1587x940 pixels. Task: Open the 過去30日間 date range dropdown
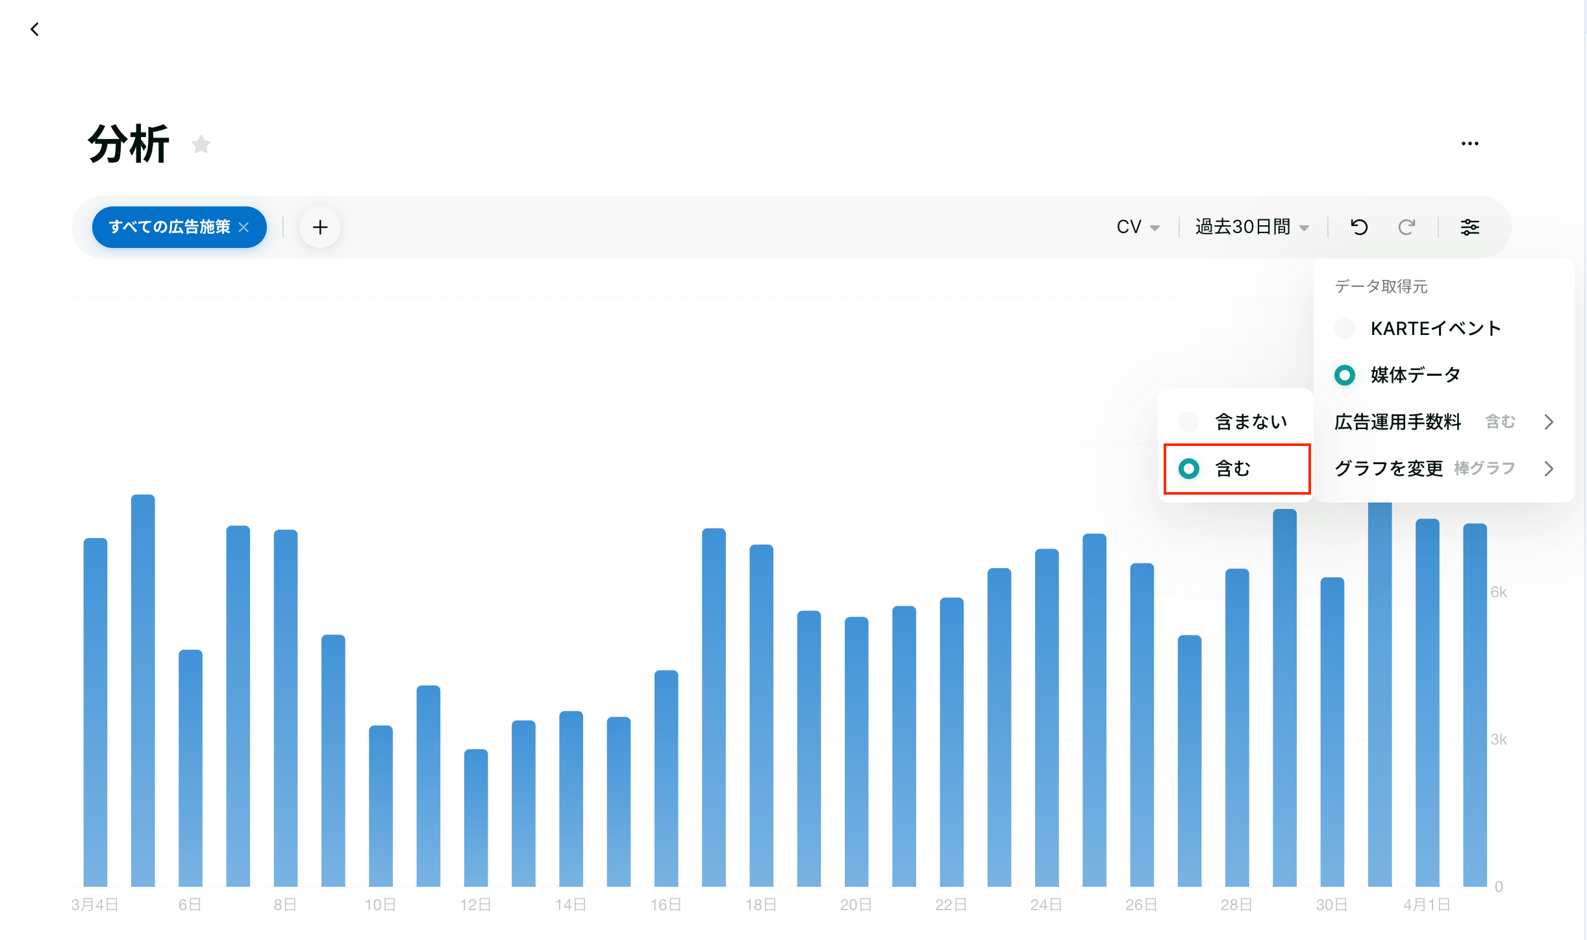pyautogui.click(x=1251, y=227)
